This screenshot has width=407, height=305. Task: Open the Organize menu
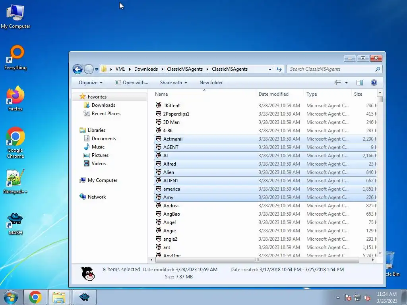click(x=91, y=83)
